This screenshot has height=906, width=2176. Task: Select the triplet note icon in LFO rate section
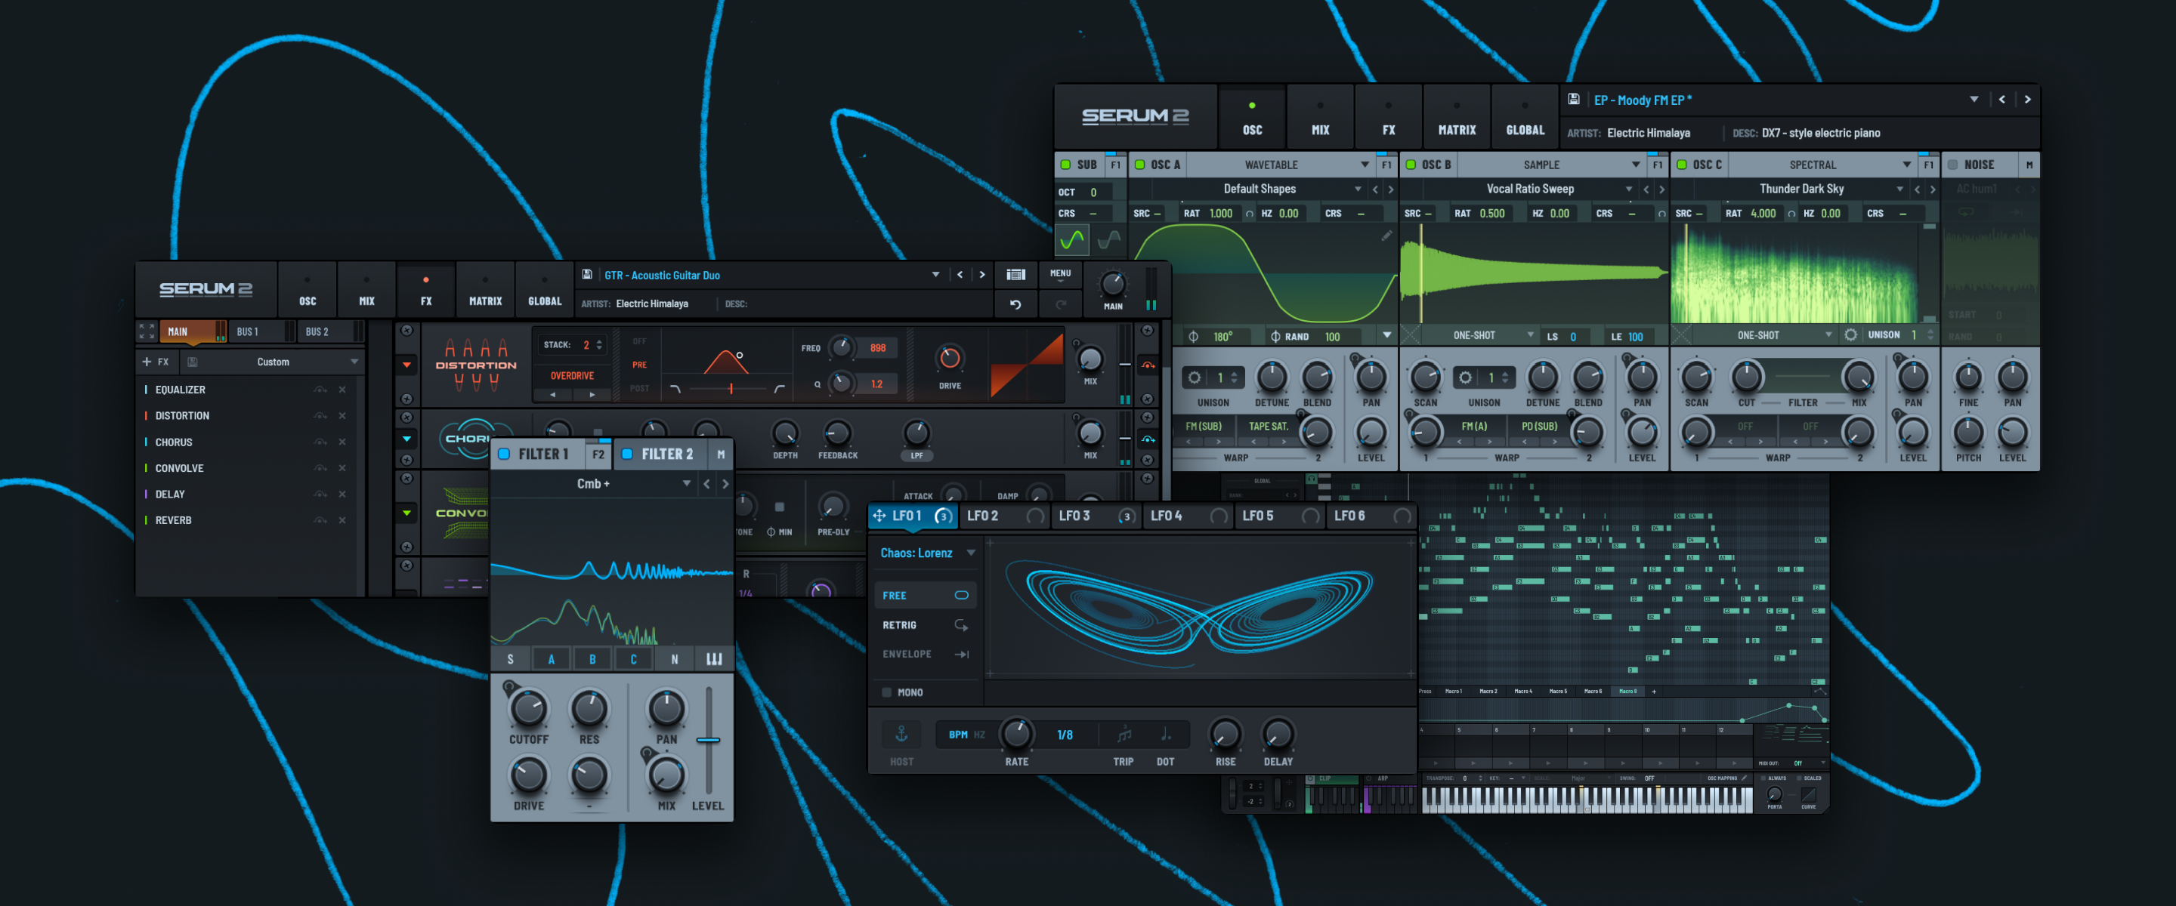(x=1124, y=734)
